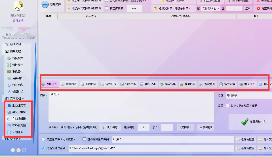Open the 文件(夹)名 dropdown

pyautogui.click(x=211, y=9)
